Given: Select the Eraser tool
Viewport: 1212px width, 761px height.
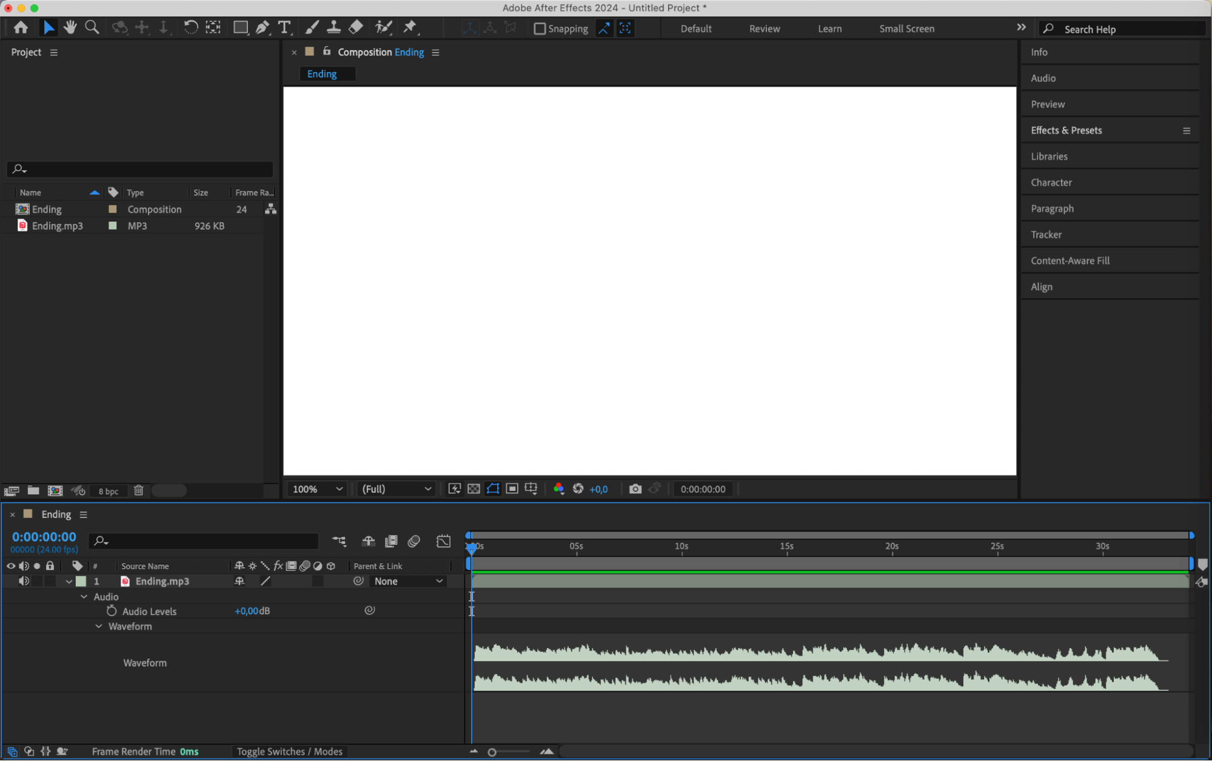Looking at the screenshot, I should click(356, 27).
